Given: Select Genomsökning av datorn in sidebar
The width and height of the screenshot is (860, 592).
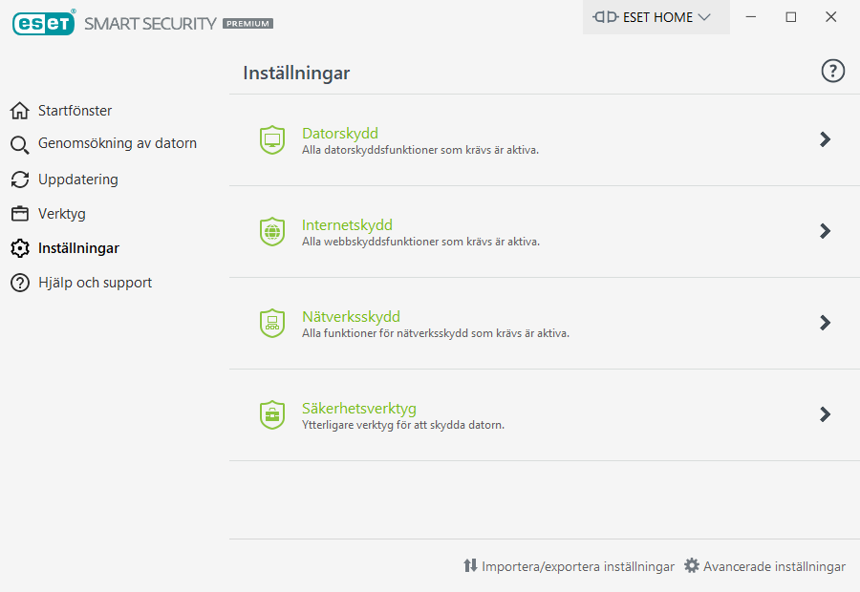Looking at the screenshot, I should pyautogui.click(x=117, y=144).
